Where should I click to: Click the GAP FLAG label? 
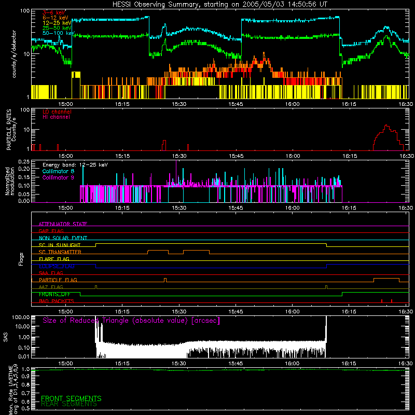click(51, 231)
